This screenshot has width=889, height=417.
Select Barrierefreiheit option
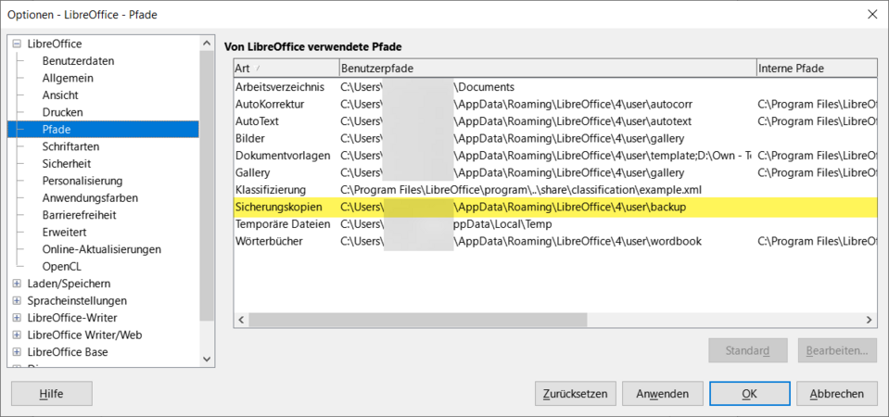coord(80,215)
